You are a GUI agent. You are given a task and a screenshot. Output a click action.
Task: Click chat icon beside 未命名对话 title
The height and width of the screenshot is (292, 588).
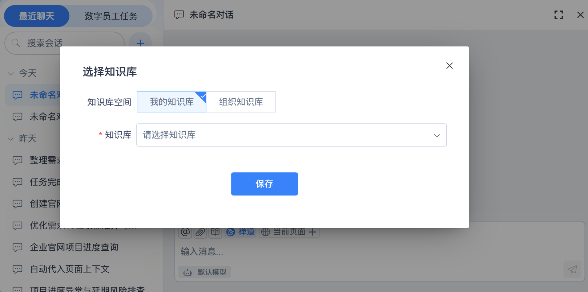(179, 15)
